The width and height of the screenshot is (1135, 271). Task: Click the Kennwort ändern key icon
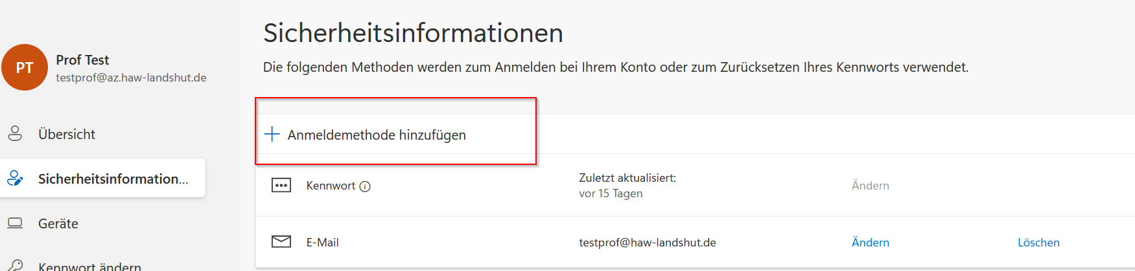(15, 265)
